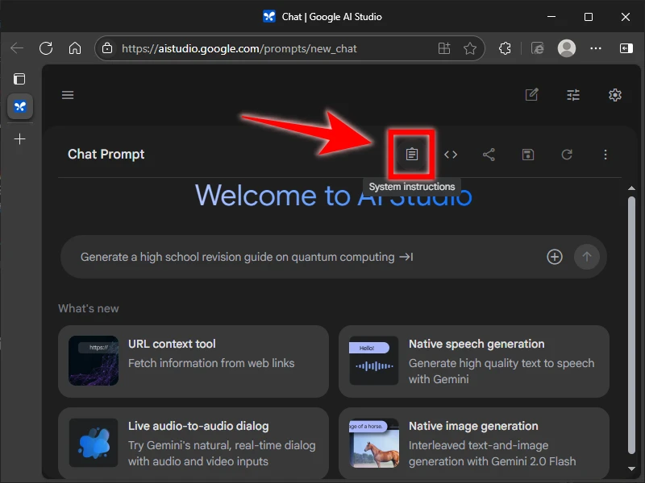Maximize the browser window
This screenshot has height=483, width=645.
pyautogui.click(x=589, y=17)
